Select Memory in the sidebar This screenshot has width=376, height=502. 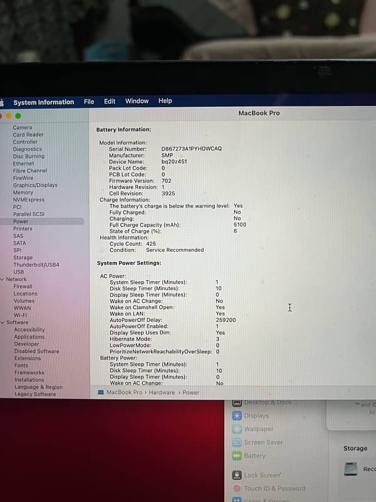[23, 193]
